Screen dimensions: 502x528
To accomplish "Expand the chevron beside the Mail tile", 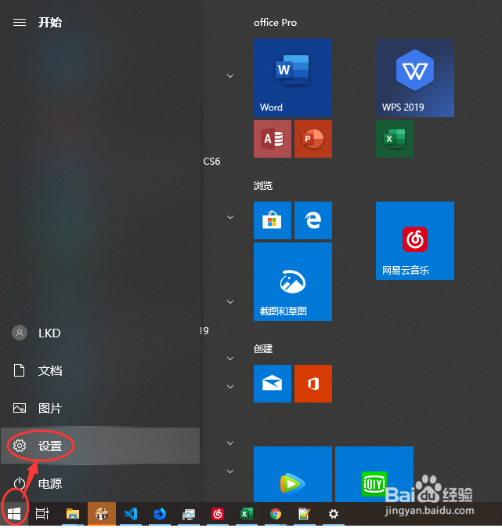I will click(x=230, y=387).
